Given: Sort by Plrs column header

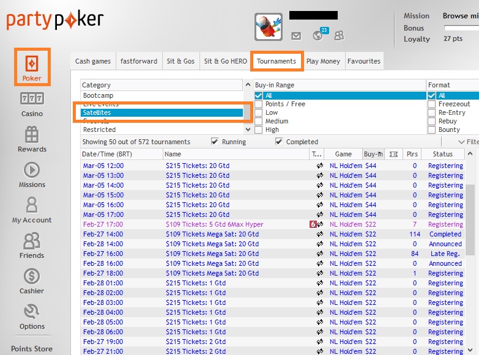Looking at the screenshot, I should pos(412,154).
